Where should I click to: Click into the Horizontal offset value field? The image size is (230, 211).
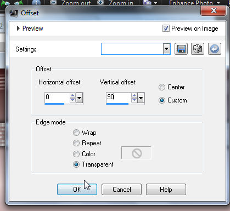[57, 98]
